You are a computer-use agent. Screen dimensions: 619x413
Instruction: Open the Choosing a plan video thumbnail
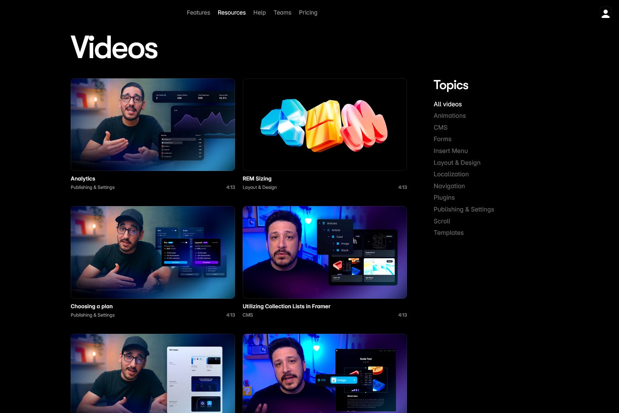pos(153,252)
